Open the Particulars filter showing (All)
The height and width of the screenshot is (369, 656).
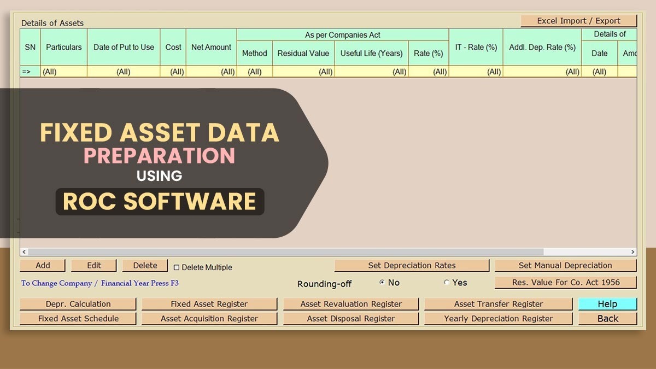point(63,71)
